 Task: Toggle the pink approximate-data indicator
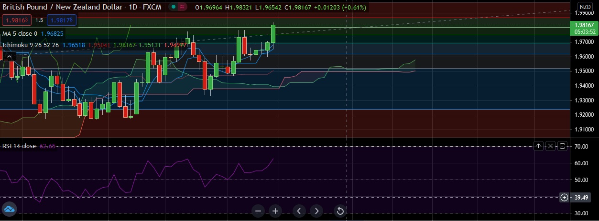pos(182,7)
